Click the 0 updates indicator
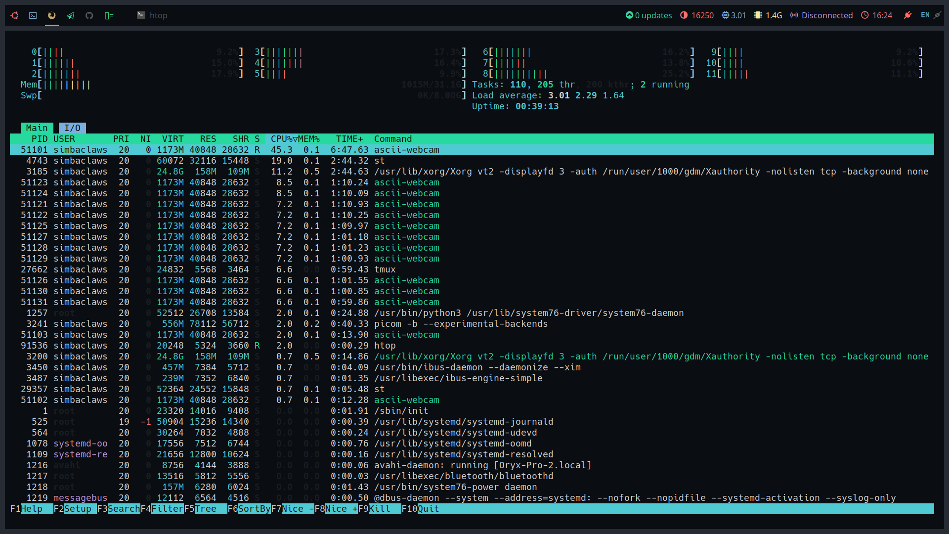Image resolution: width=949 pixels, height=534 pixels. 648,15
